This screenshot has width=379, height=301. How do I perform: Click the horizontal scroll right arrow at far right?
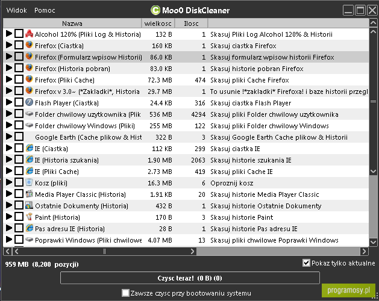pyautogui.click(x=364, y=252)
